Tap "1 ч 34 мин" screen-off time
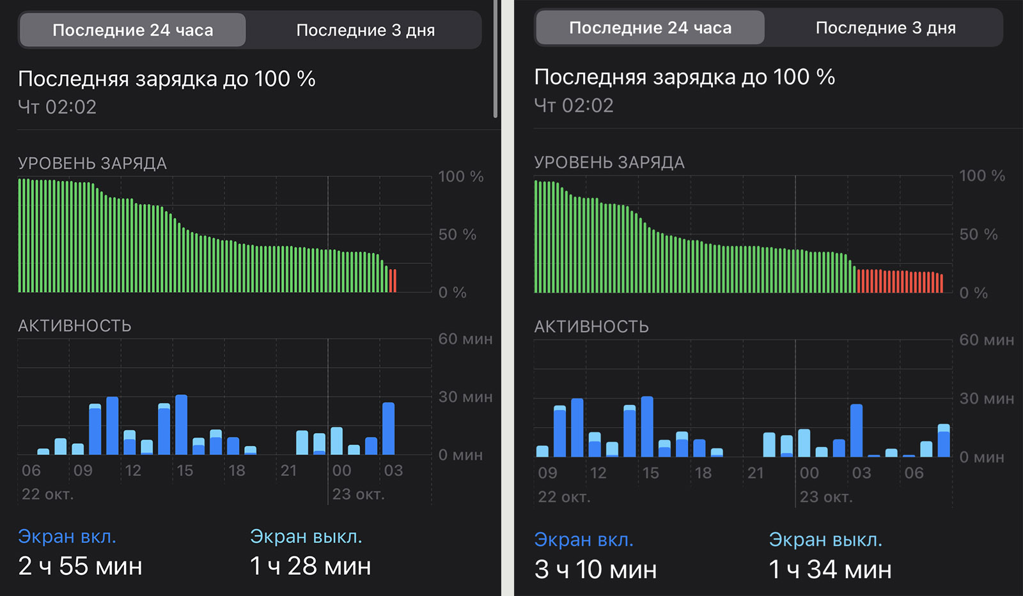 pyautogui.click(x=829, y=570)
